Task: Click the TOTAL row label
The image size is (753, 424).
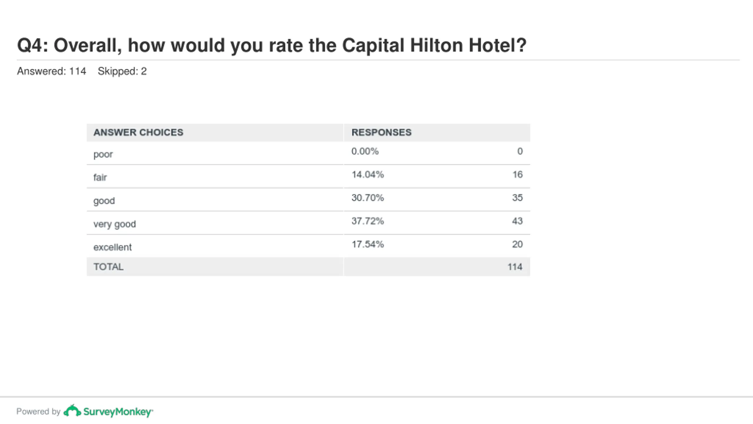Action: pyautogui.click(x=109, y=267)
